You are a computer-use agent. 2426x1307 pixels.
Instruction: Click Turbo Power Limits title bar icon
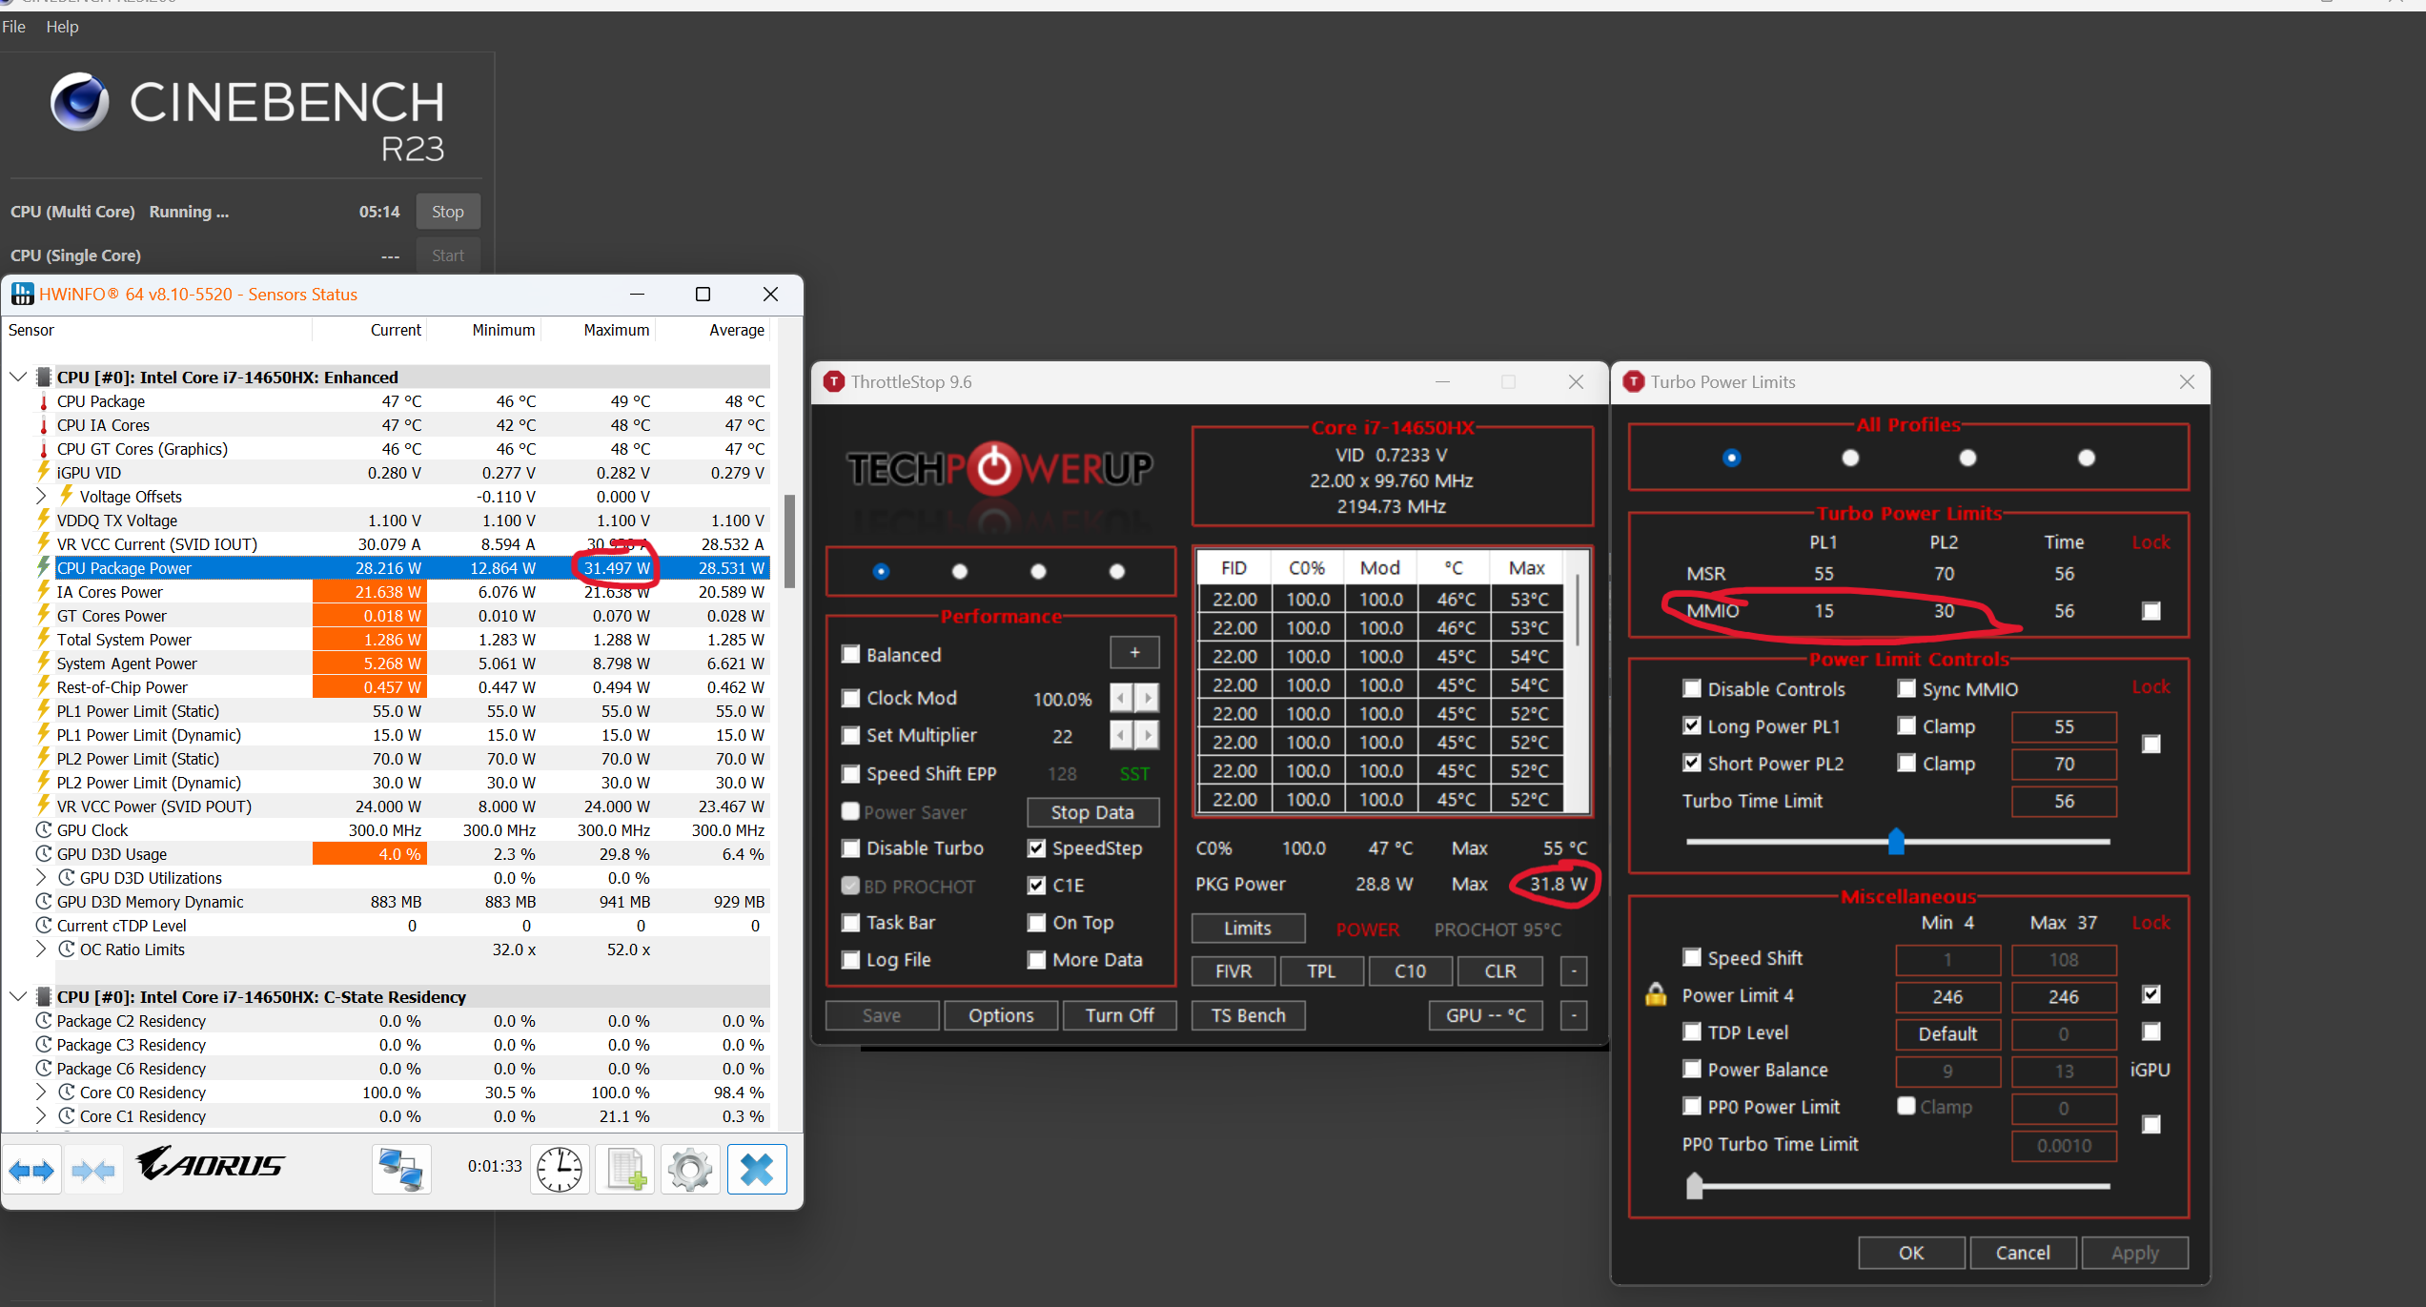tap(1634, 382)
